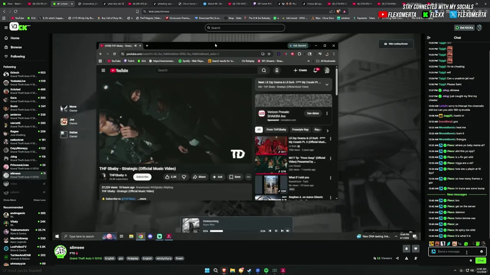Click the share stream icon
Viewport: 490px width, 275px height.
397,258
